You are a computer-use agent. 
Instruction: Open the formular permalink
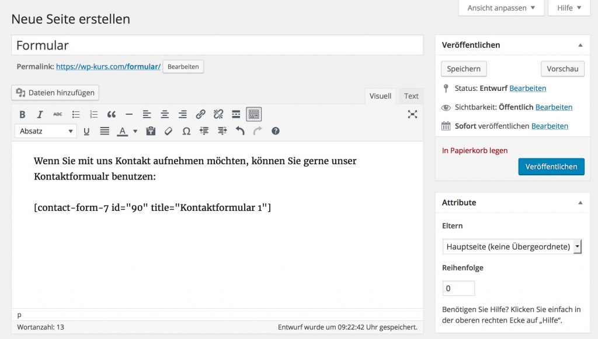coord(108,66)
